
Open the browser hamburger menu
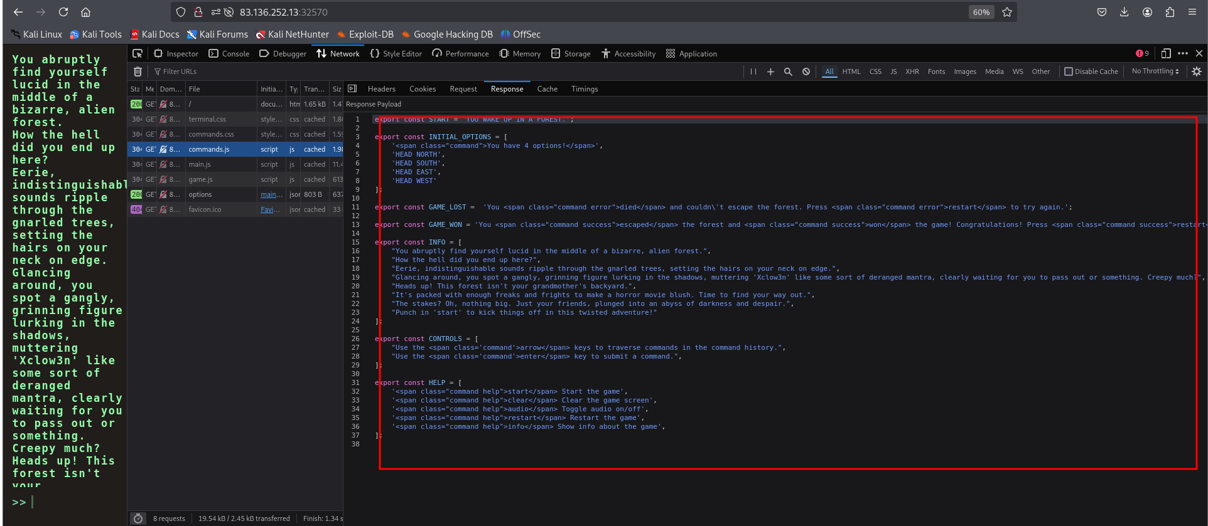(x=1192, y=12)
